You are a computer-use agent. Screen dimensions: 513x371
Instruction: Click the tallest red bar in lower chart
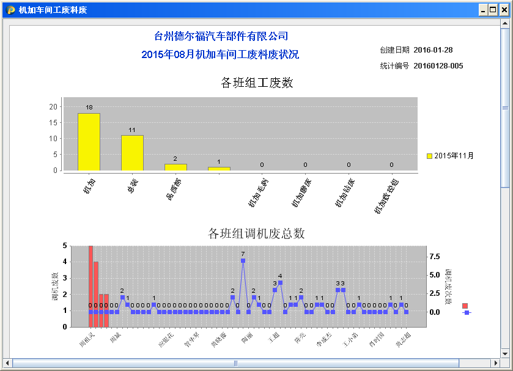[90, 286]
